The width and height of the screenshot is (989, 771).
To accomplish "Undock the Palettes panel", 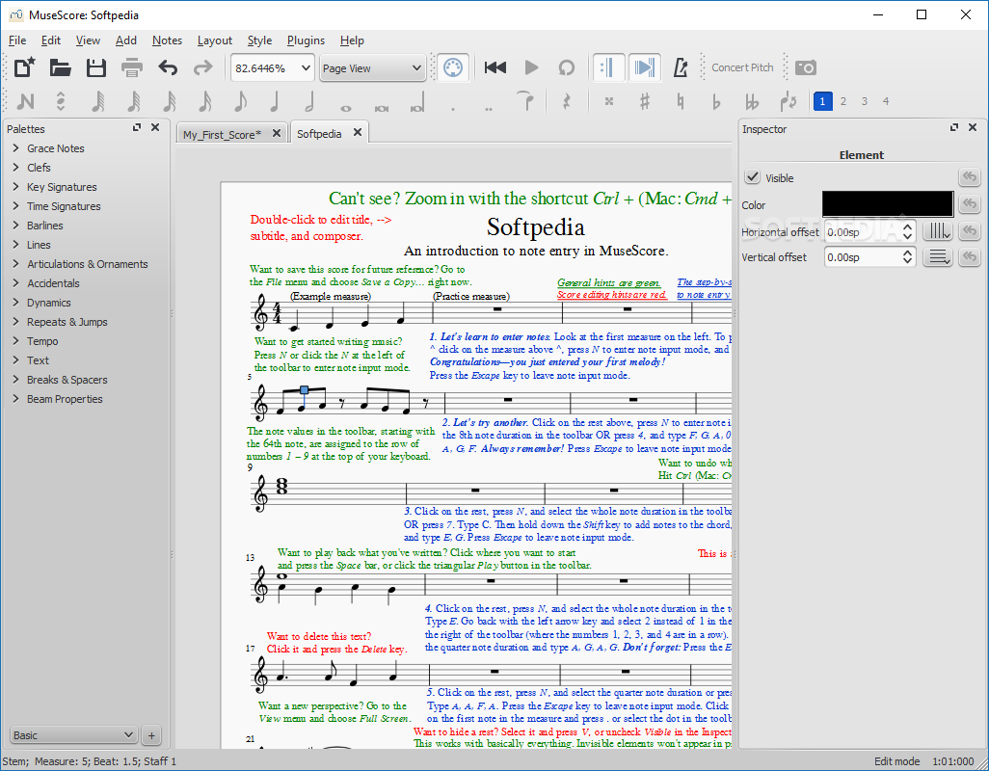I will point(137,127).
